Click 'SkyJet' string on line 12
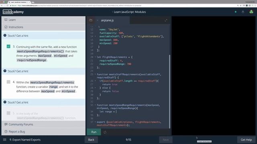 113,30
